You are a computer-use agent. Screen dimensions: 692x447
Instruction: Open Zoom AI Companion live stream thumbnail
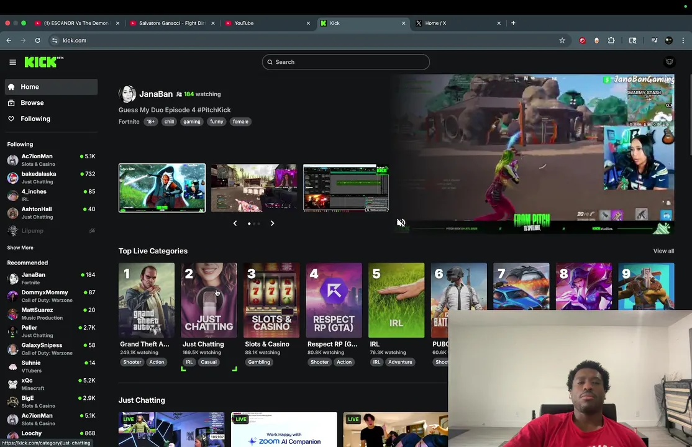tap(284, 430)
